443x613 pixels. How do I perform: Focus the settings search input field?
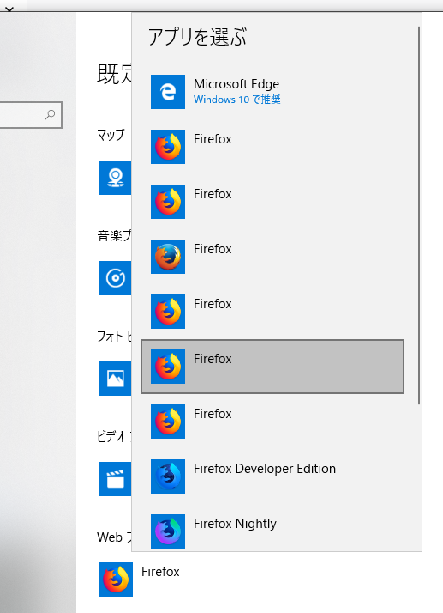(x=29, y=115)
